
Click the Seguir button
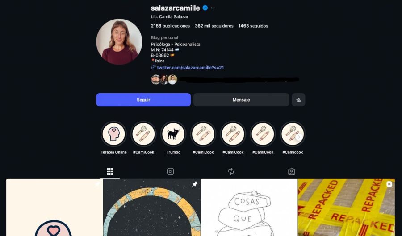(x=143, y=100)
